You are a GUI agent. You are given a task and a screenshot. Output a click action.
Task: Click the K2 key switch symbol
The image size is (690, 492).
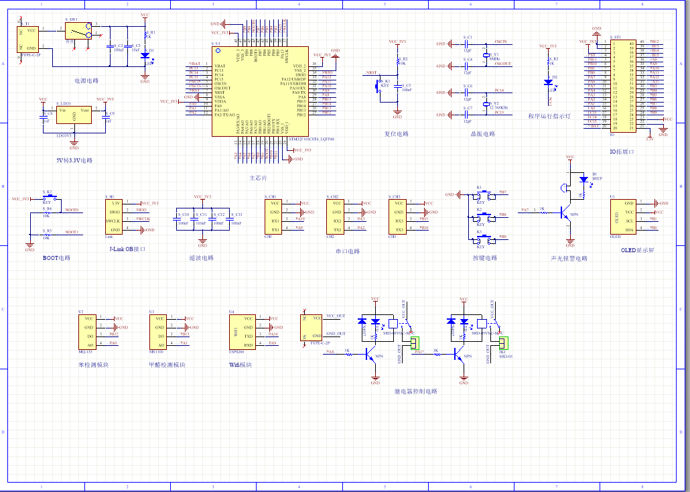point(484,217)
